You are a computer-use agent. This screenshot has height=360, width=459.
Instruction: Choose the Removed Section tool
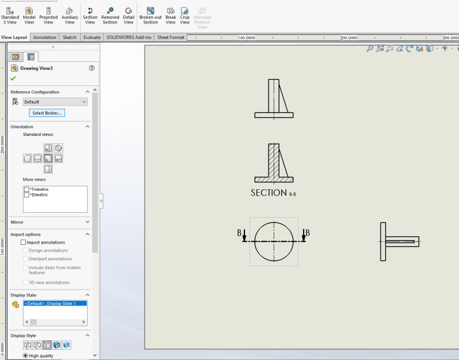click(x=110, y=16)
